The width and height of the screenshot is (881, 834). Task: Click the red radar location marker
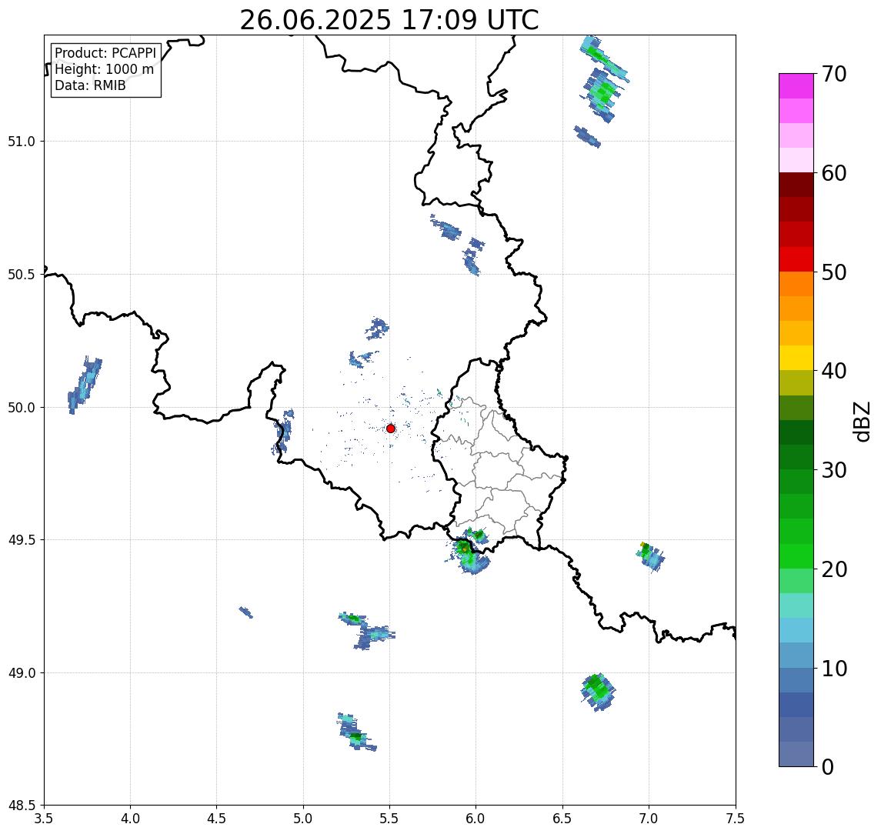pyautogui.click(x=391, y=429)
